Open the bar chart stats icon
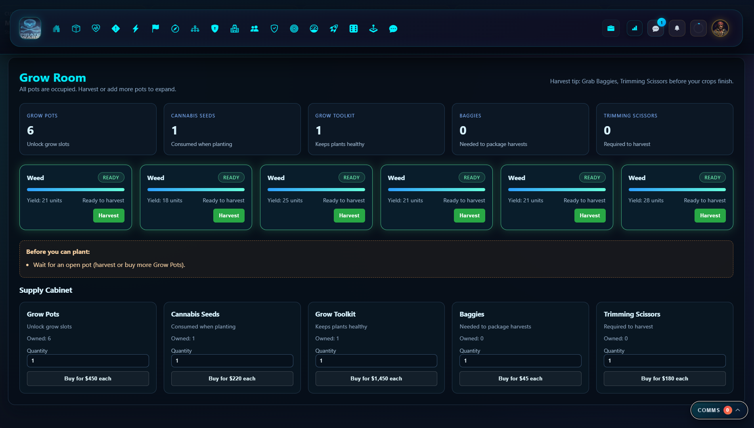Viewport: 754px width, 428px height. (x=635, y=29)
